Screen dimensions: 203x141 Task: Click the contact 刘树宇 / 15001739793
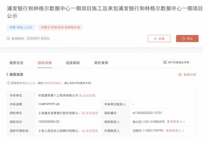[148, 130]
